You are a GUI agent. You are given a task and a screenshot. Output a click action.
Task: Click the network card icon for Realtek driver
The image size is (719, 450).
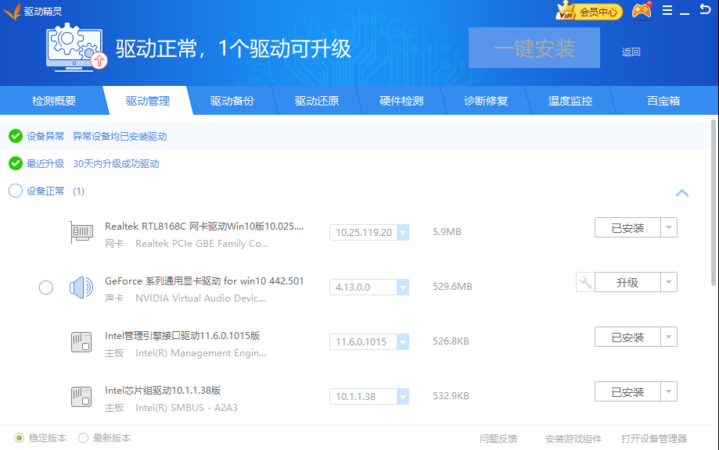[81, 232]
